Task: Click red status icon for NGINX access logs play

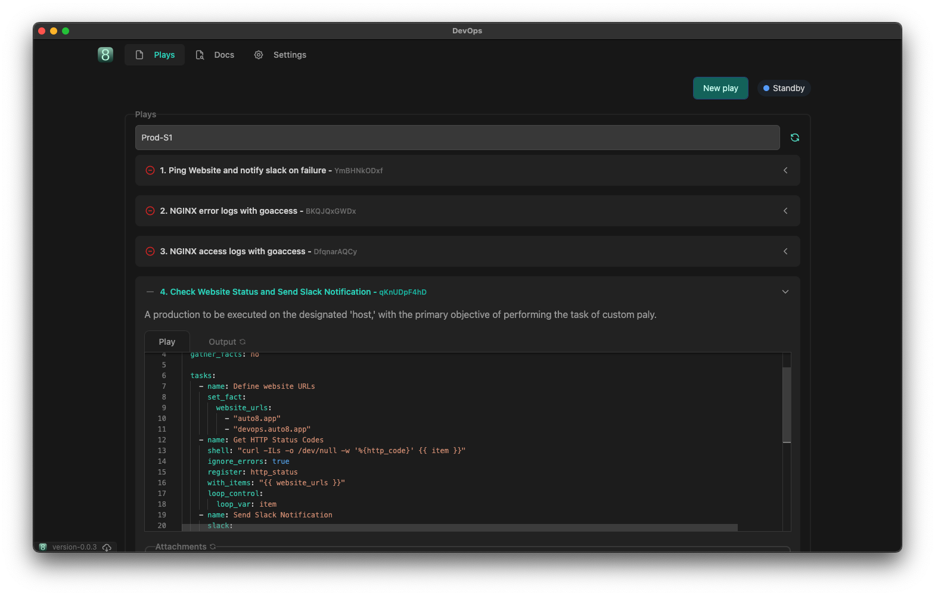Action: pos(150,251)
